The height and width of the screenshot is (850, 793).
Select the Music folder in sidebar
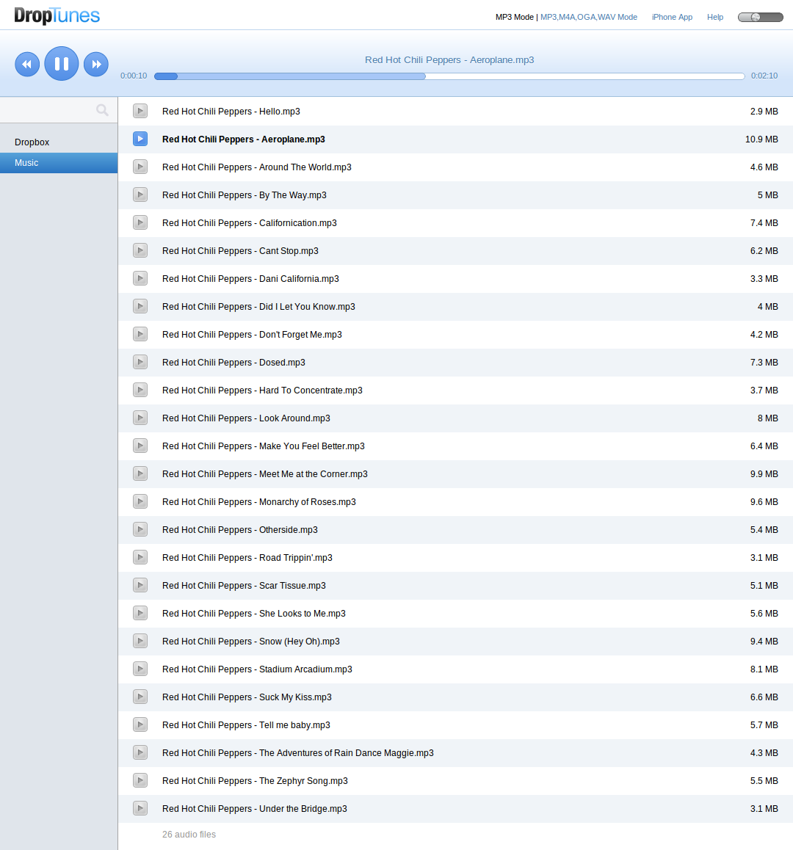point(27,163)
